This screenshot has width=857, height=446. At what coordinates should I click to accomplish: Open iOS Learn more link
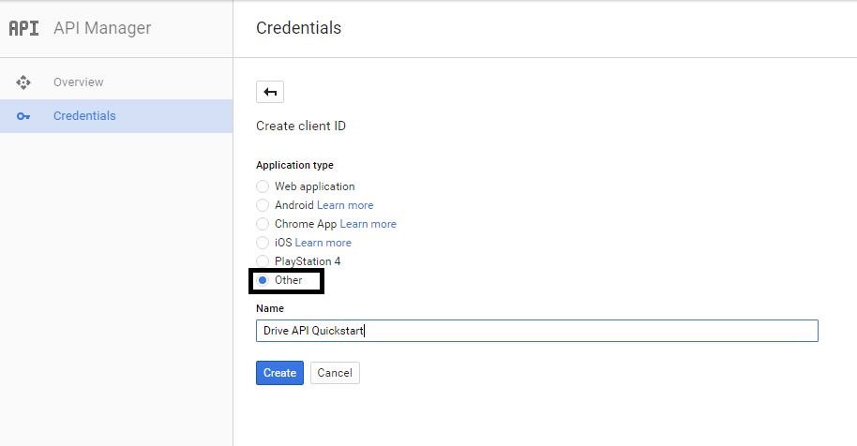click(323, 243)
